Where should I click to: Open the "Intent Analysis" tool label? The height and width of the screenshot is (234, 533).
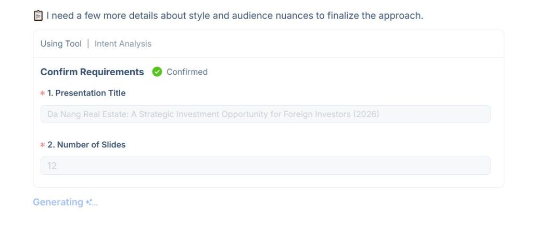pos(123,44)
